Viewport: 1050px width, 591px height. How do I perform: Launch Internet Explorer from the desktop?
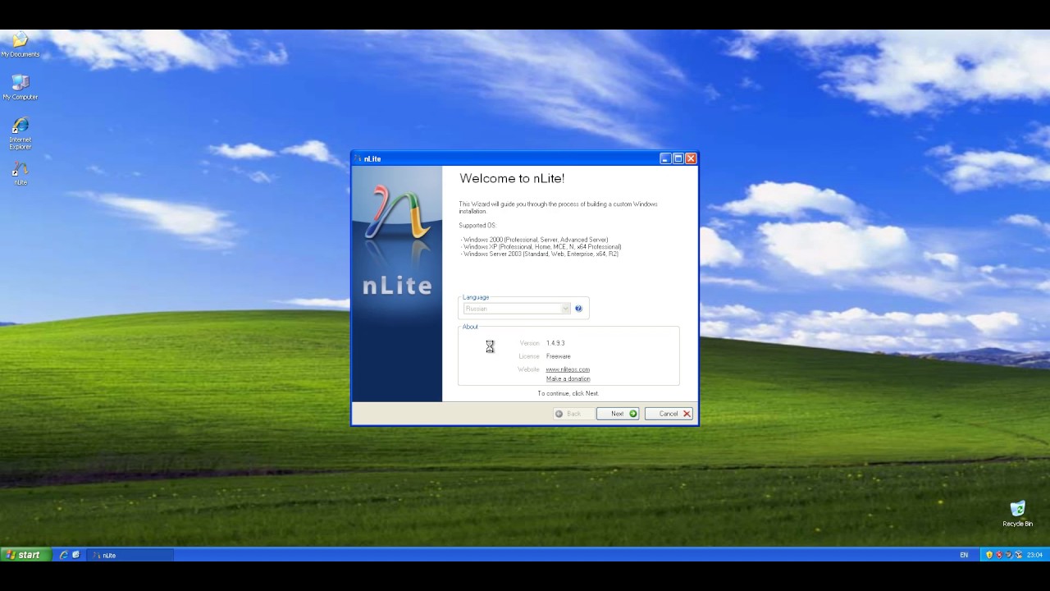20,133
